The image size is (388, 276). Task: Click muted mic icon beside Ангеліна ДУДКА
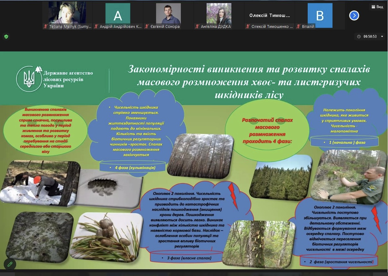[x=197, y=27]
